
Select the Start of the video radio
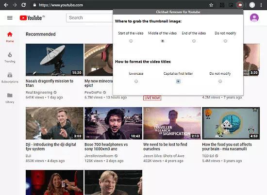pos(131,41)
